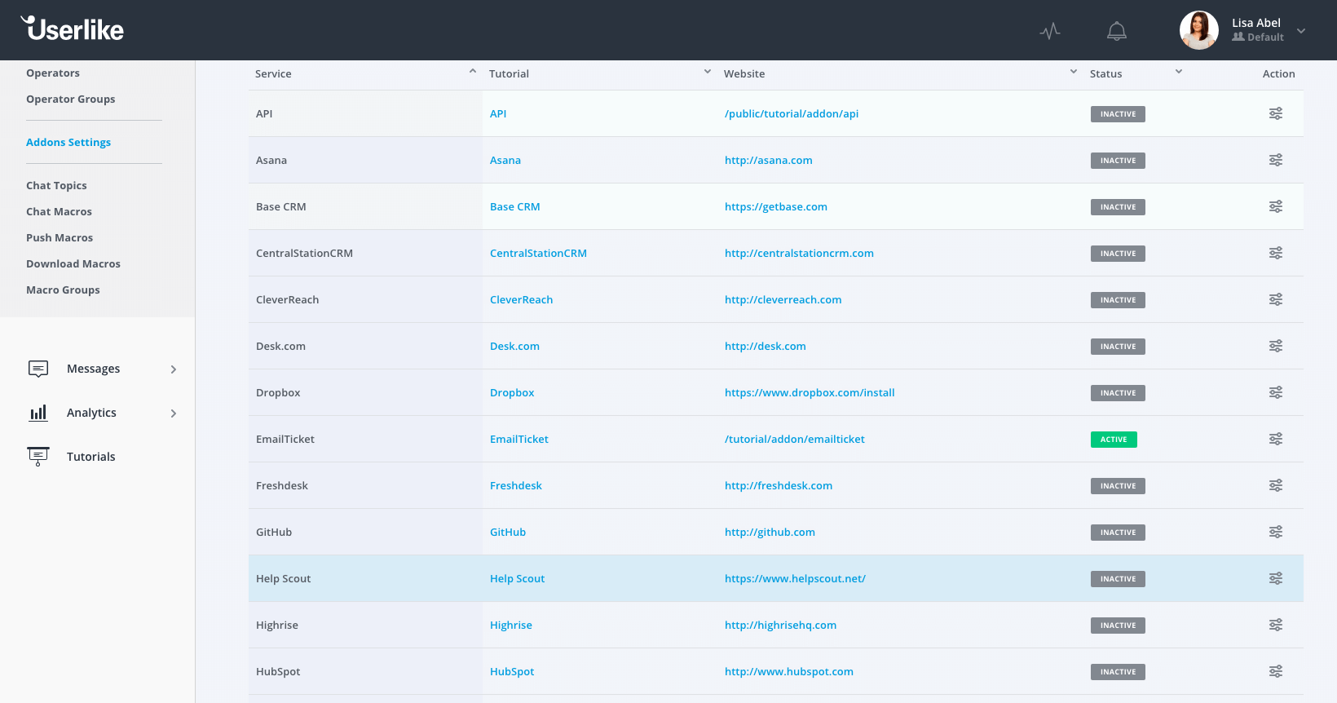Screen dimensions: 1337x703
Task: Open settings icon for GitHub addon
Action: 1276,532
